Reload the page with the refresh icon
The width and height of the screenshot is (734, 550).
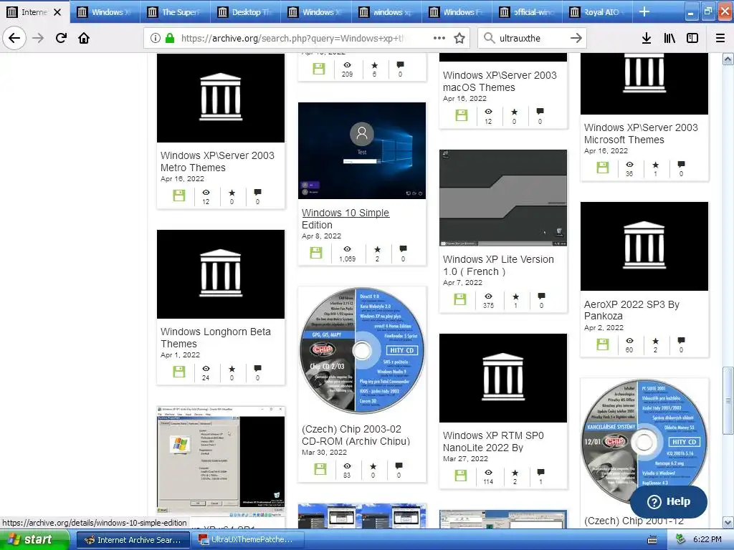(x=61, y=38)
